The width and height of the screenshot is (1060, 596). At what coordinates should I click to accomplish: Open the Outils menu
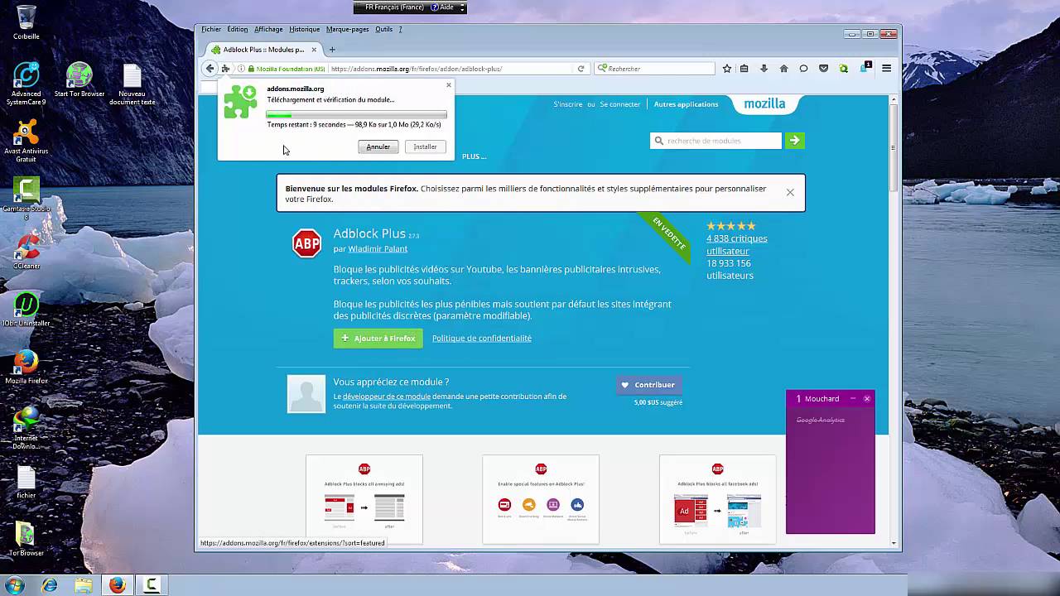click(383, 29)
